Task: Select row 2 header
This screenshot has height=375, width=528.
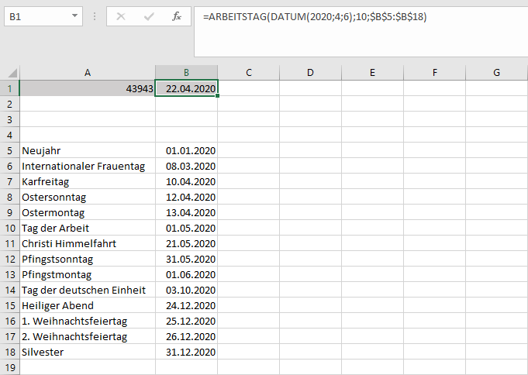Action: point(9,104)
